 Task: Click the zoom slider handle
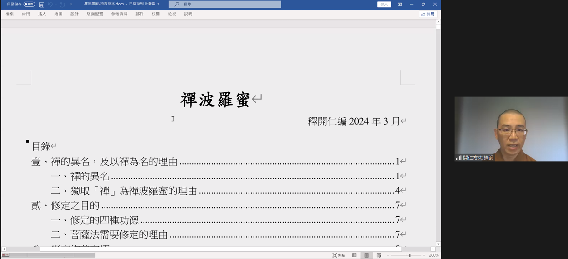[409, 255]
